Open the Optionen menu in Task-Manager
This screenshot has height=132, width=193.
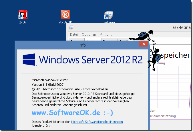pyautogui.click(x=89, y=35)
